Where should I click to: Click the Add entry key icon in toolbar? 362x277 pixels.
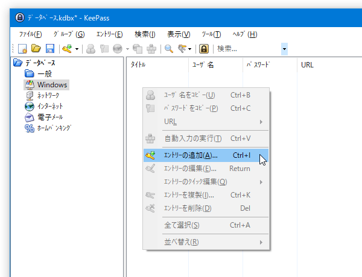pyautogui.click(x=67, y=49)
